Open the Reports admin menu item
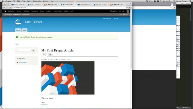This screenshot has width=193, height=109. tap(66, 11)
